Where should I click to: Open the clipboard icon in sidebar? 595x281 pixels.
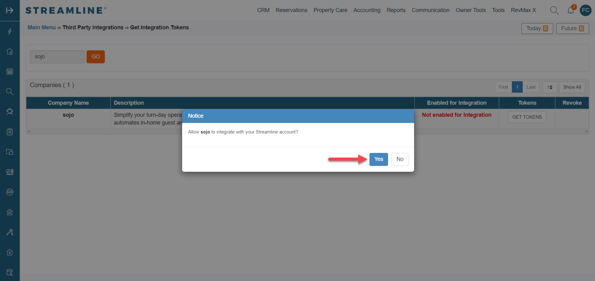[x=10, y=132]
